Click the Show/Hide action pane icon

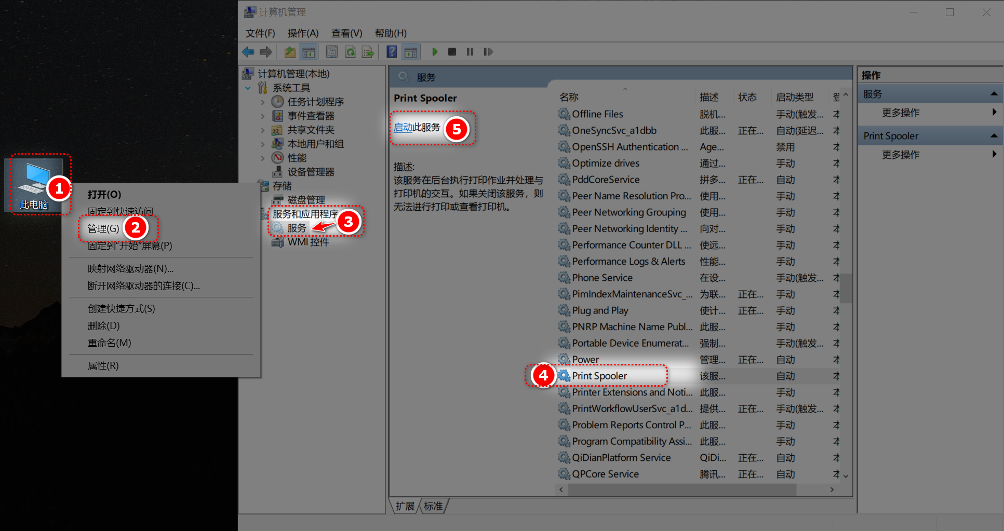[x=411, y=52]
